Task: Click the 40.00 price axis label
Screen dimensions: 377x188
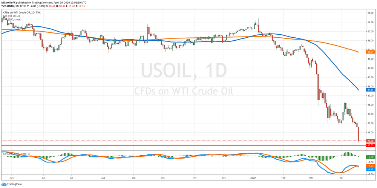Action: click(x=370, y=77)
